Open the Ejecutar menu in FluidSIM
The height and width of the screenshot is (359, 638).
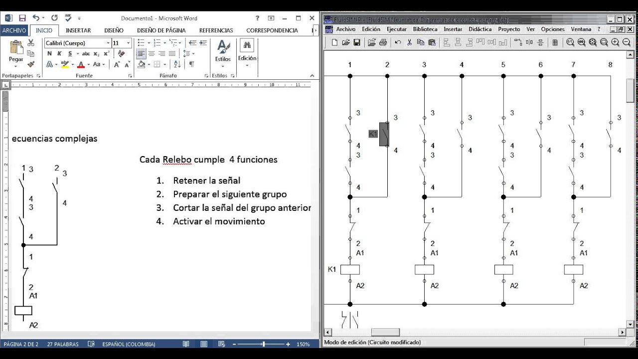point(397,29)
